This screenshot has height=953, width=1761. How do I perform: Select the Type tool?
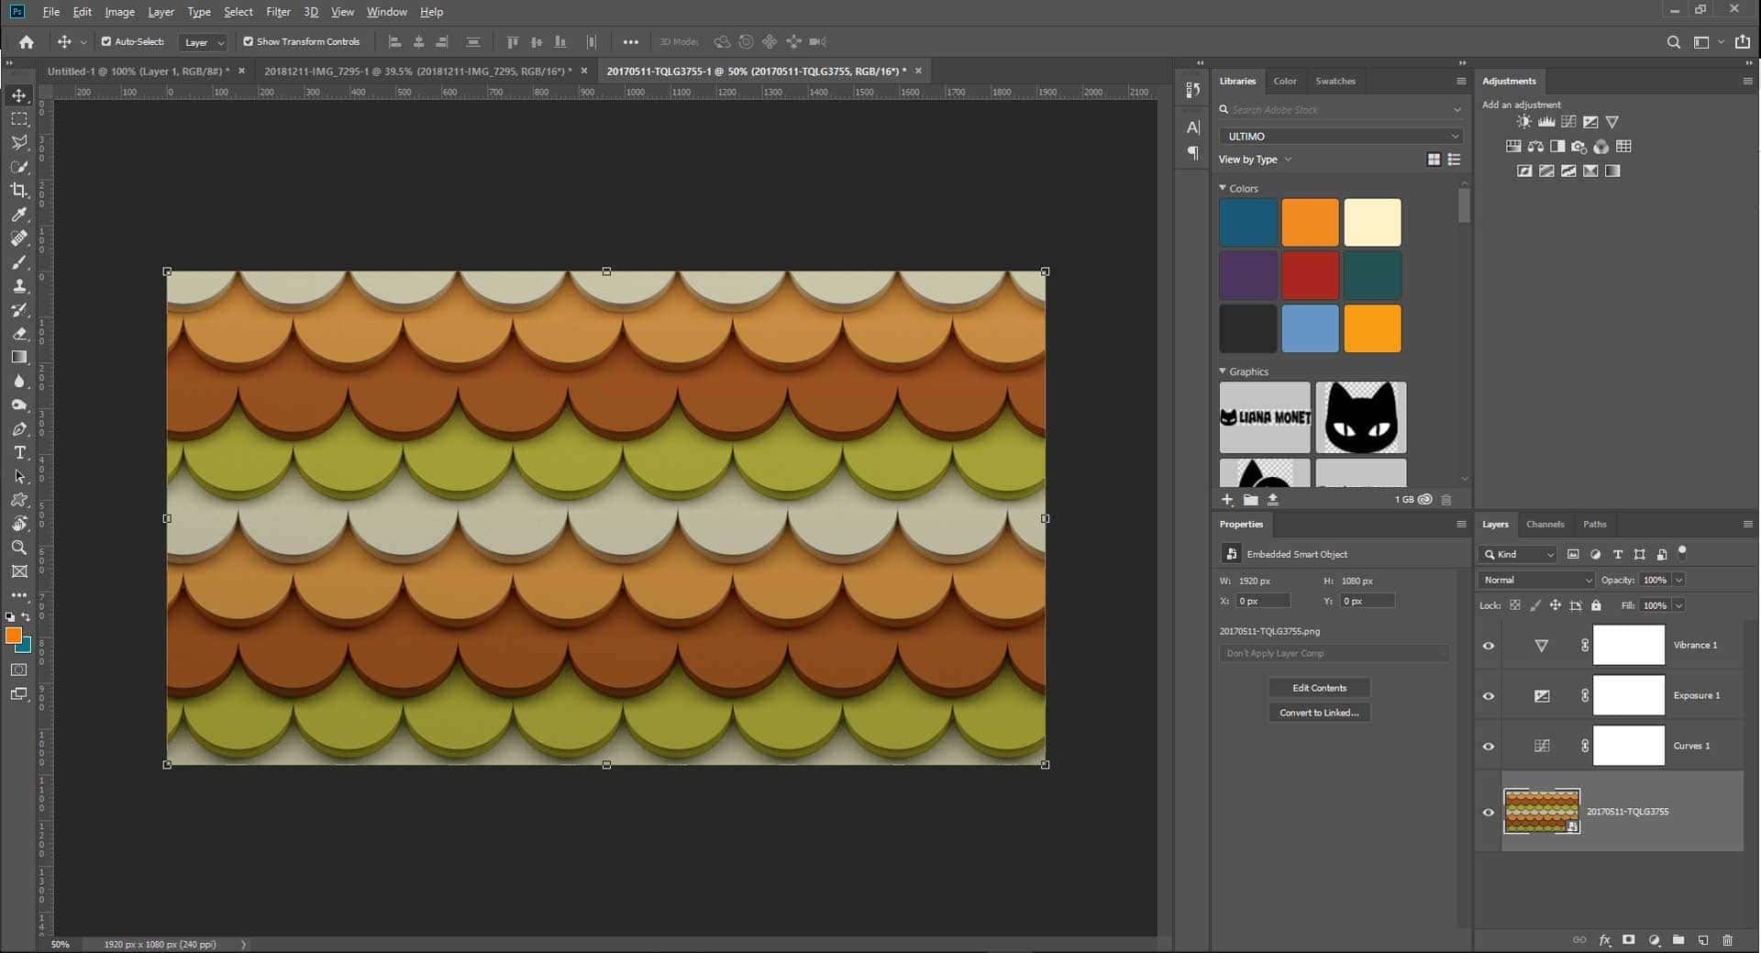[19, 452]
